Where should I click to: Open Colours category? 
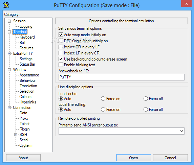point(25,97)
